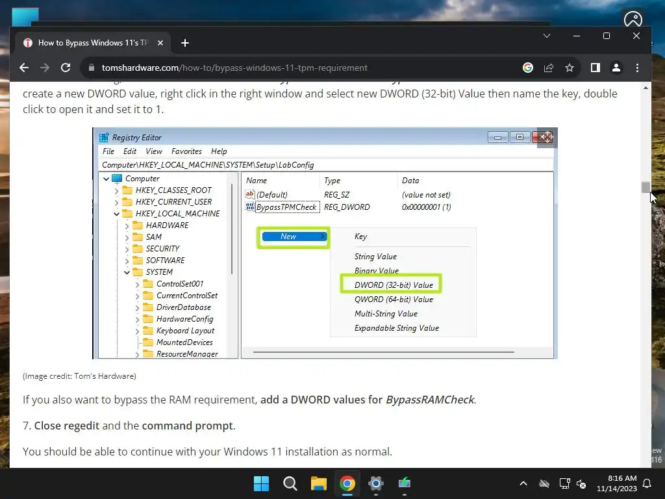Toggle the Chrome side panel
This screenshot has width=665, height=499.
click(596, 68)
